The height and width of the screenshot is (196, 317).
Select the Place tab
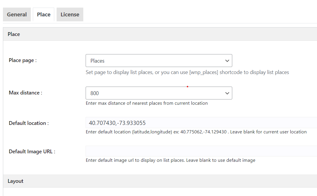pyautogui.click(x=44, y=15)
